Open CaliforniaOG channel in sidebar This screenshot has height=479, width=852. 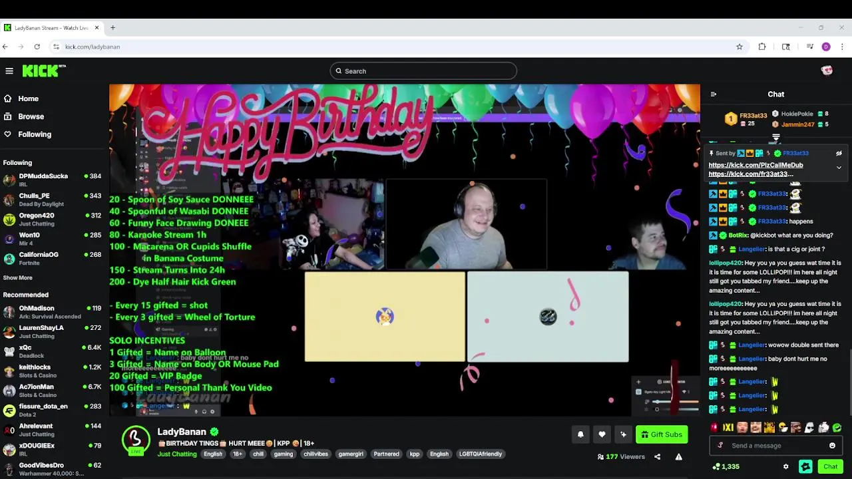pos(53,258)
